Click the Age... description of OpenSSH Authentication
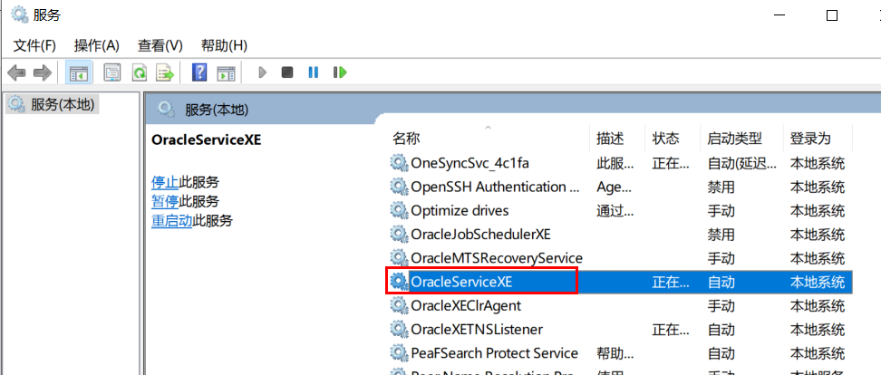The height and width of the screenshot is (375, 881). (614, 187)
